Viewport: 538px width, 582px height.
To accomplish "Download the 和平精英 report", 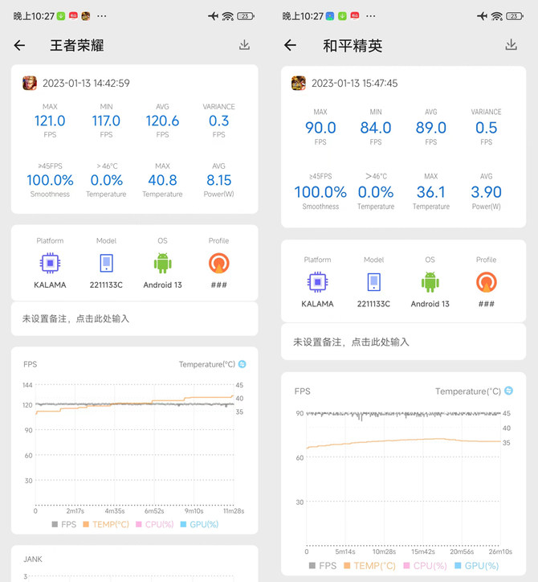I will click(x=511, y=44).
